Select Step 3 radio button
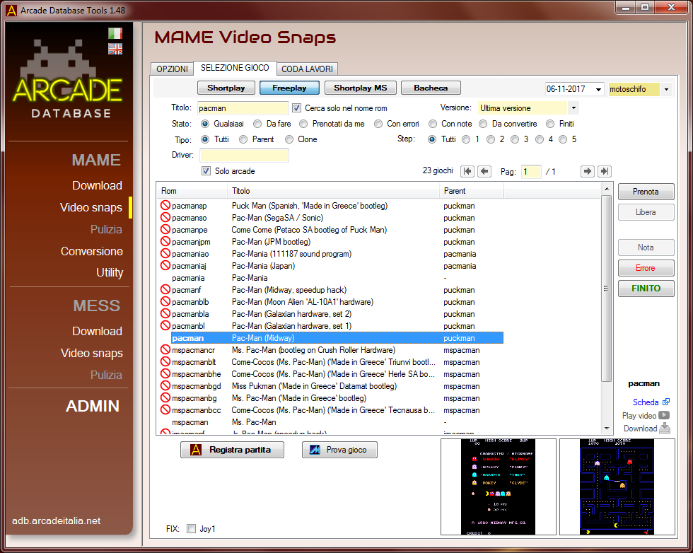The height and width of the screenshot is (553, 693). [515, 139]
